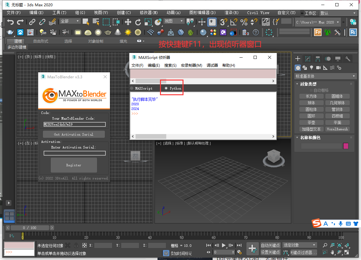Click the Play animation button
The width and height of the screenshot is (361, 260).
[224, 245]
